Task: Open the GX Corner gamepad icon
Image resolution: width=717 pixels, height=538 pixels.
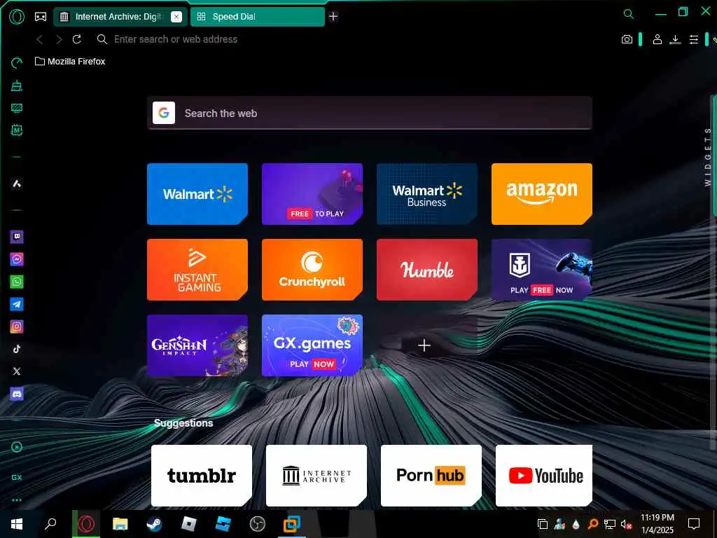Action: pos(41,17)
